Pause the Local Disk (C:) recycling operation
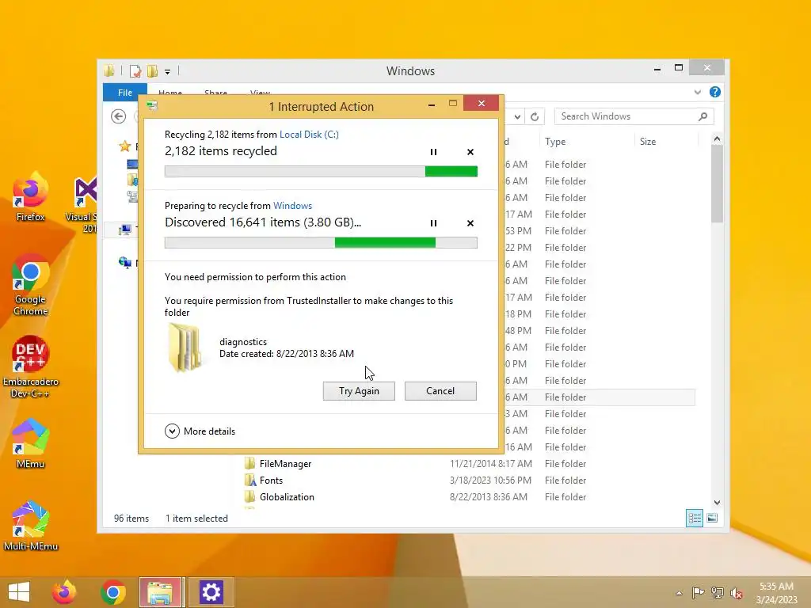 coord(433,152)
